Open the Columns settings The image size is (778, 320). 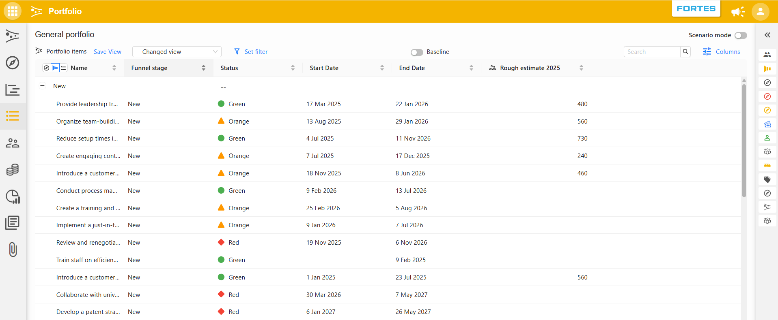(x=721, y=52)
